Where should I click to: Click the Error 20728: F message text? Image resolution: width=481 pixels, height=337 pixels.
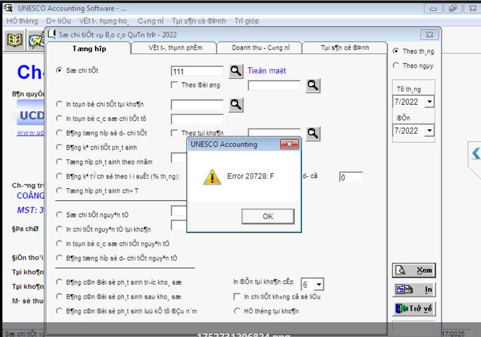250,176
